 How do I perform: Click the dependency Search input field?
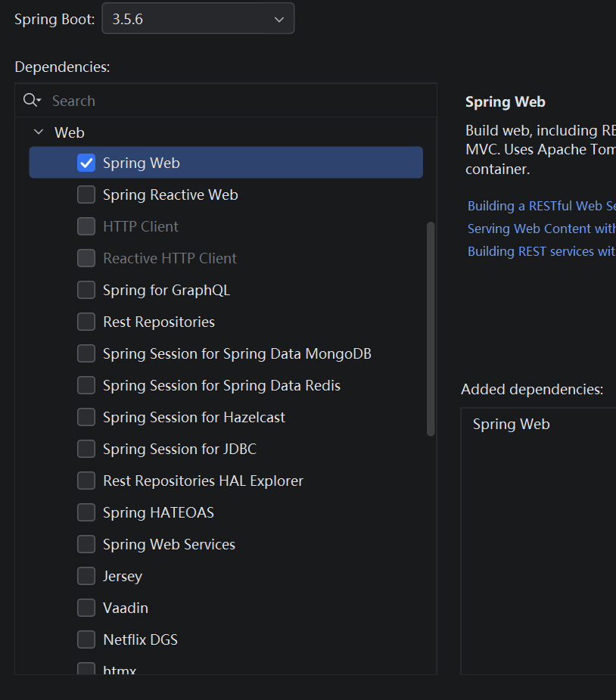(151, 100)
